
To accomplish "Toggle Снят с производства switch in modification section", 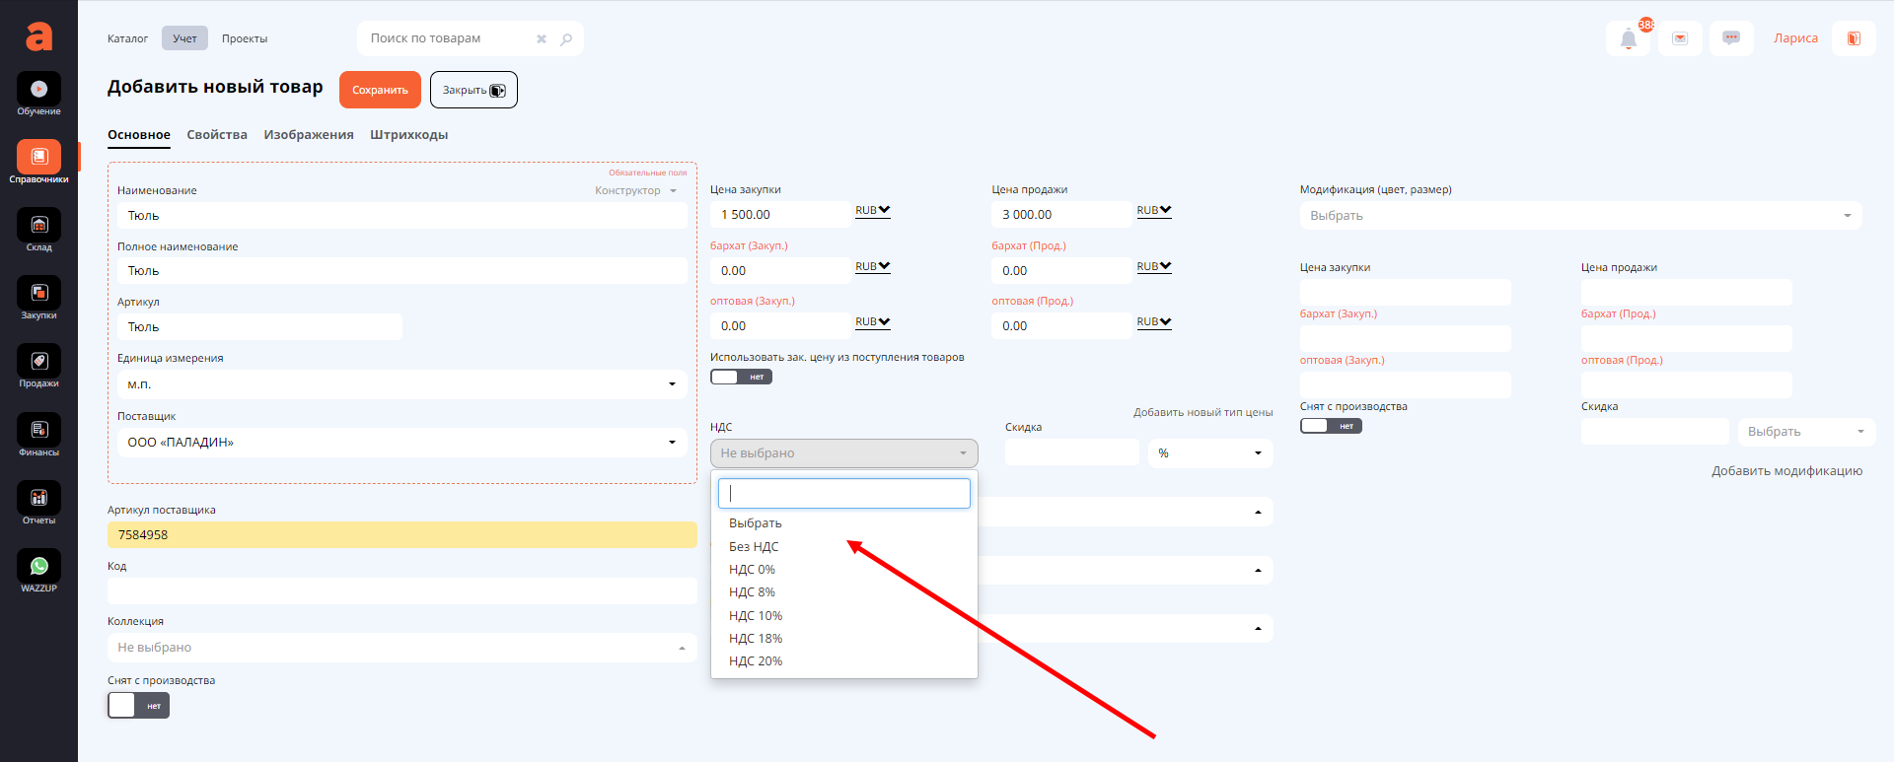I will [x=1330, y=426].
